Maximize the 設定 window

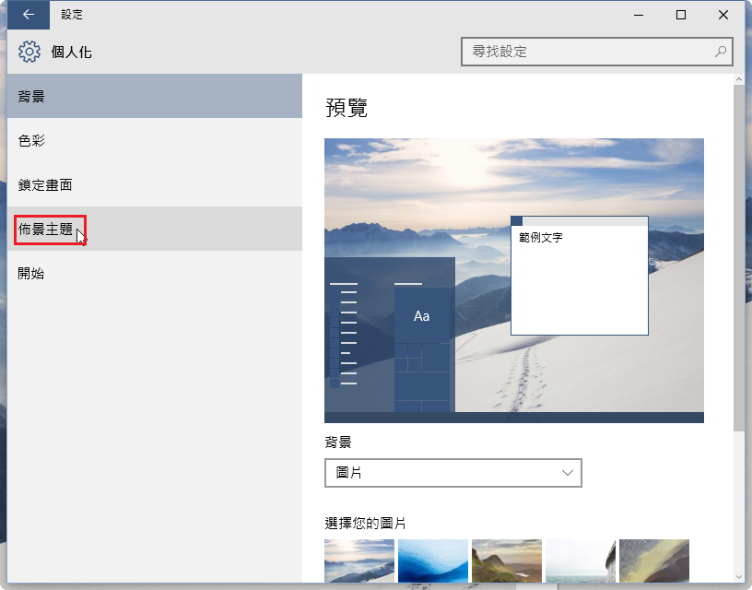[x=680, y=15]
